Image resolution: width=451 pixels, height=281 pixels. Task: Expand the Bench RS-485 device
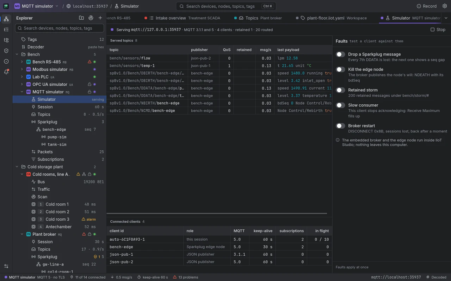coord(22,62)
